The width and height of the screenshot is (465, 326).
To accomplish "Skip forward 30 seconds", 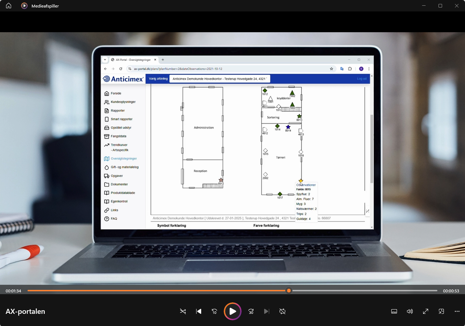I will (251, 311).
